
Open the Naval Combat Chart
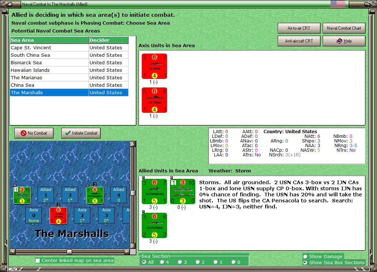click(x=344, y=28)
